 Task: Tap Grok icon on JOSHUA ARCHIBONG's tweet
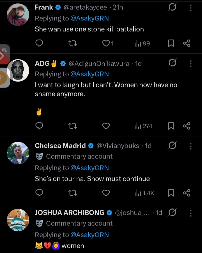[172, 213]
